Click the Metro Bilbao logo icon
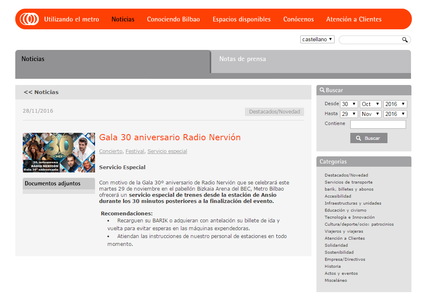This screenshot has width=423, height=302. (29, 19)
